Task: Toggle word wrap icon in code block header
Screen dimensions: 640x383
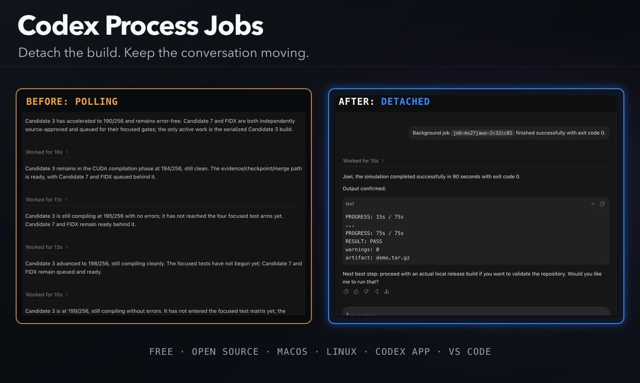Action: click(x=593, y=204)
